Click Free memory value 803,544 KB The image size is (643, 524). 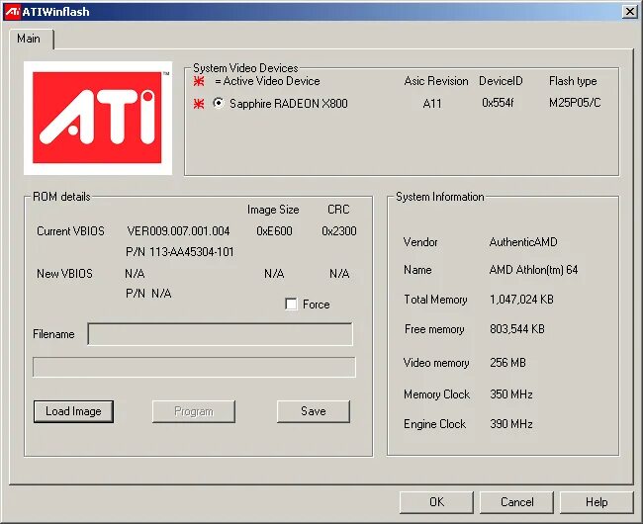pyautogui.click(x=517, y=329)
